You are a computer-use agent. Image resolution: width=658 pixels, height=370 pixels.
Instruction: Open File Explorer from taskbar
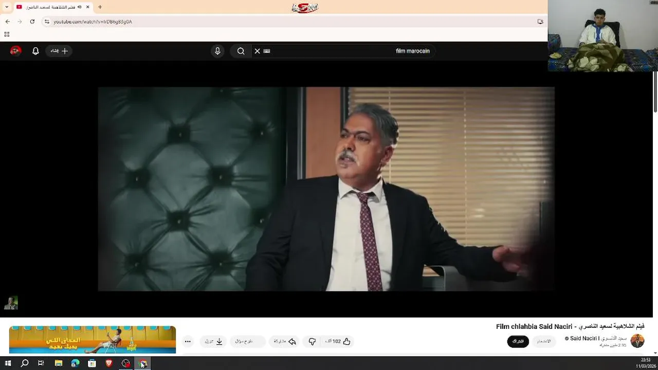(x=59, y=363)
